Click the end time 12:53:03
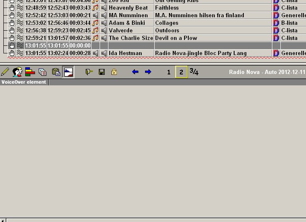 pyautogui.click(x=58, y=15)
